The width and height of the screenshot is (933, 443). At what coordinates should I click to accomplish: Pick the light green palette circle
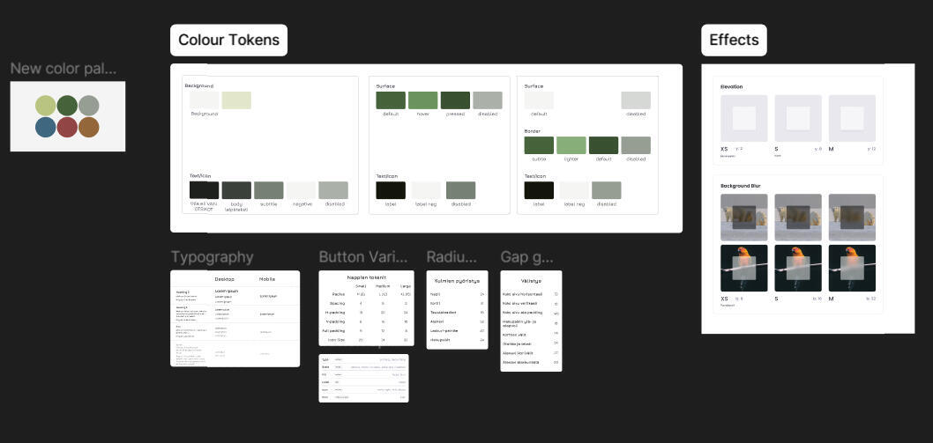click(x=46, y=106)
